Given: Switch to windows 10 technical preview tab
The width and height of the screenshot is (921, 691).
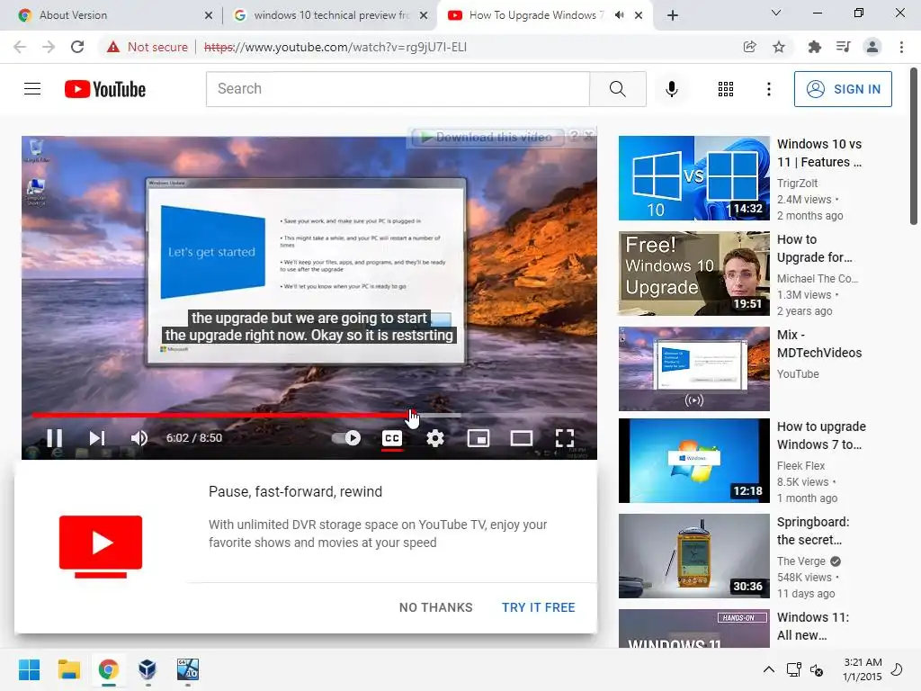Looking at the screenshot, I should (x=329, y=15).
